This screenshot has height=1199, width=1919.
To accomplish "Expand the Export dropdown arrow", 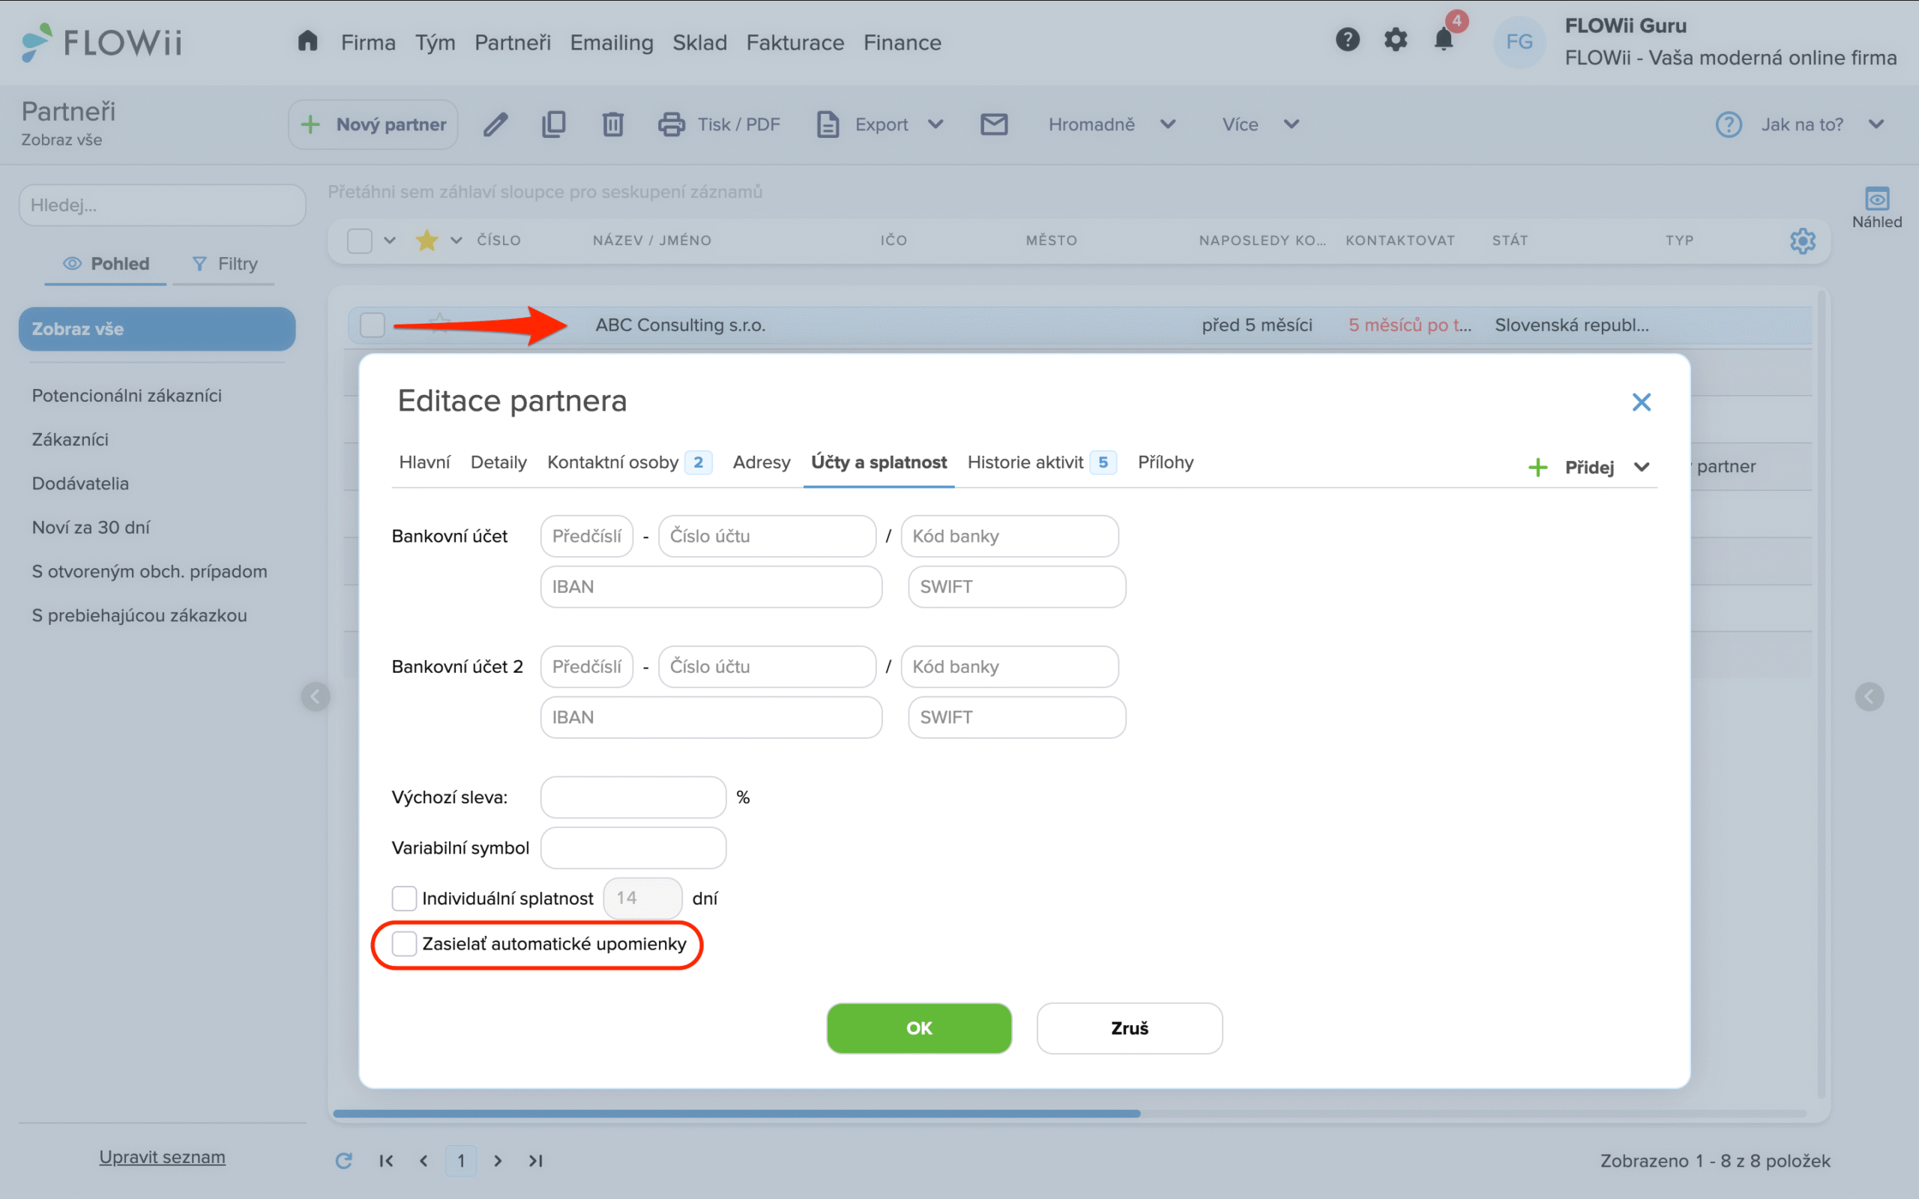I will [x=936, y=124].
